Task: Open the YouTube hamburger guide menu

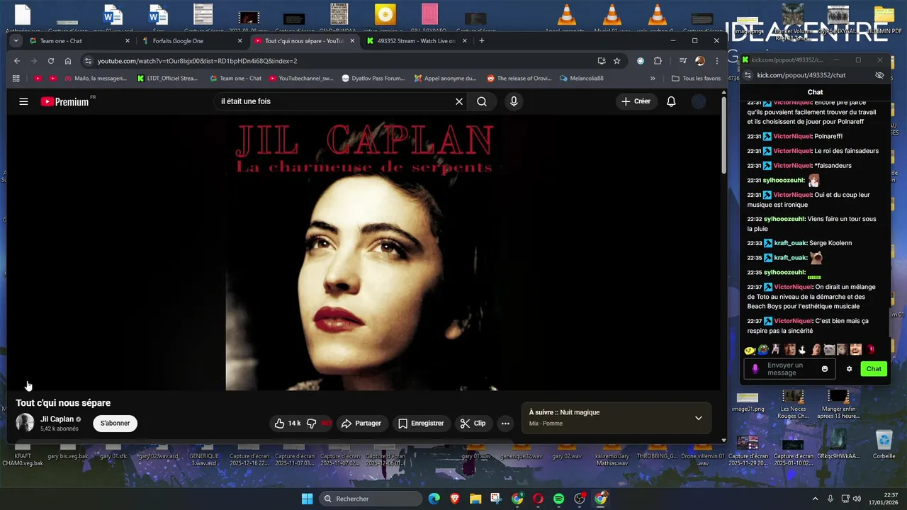Action: (23, 101)
